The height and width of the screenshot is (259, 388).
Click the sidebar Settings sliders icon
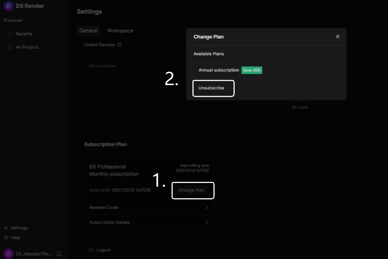point(6,228)
